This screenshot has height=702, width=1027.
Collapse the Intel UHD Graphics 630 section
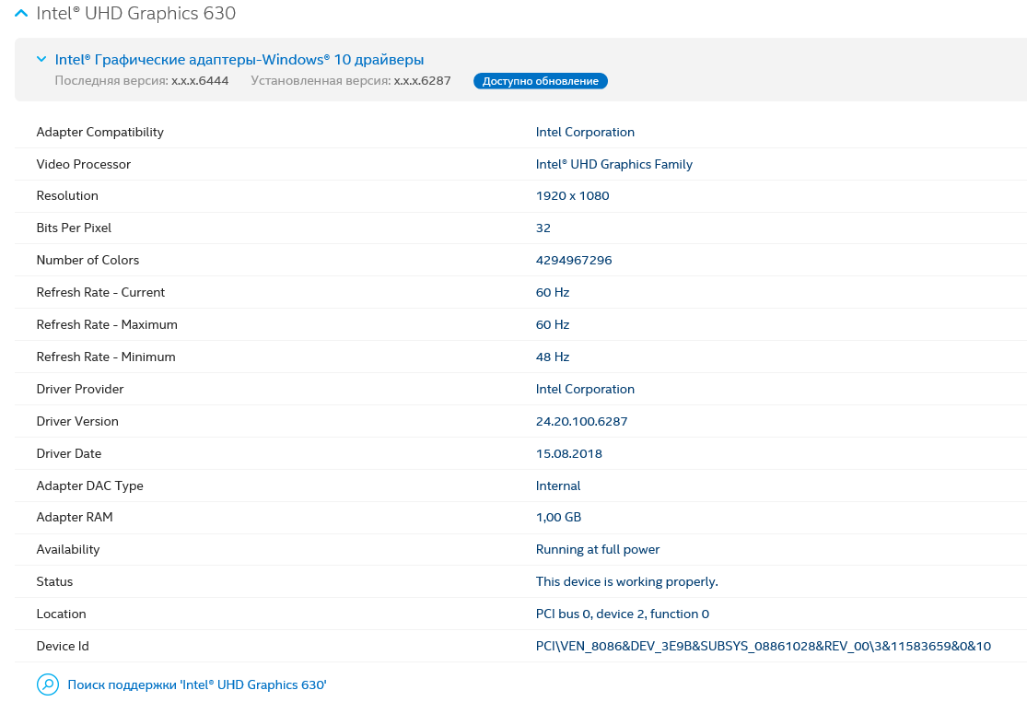(x=21, y=13)
